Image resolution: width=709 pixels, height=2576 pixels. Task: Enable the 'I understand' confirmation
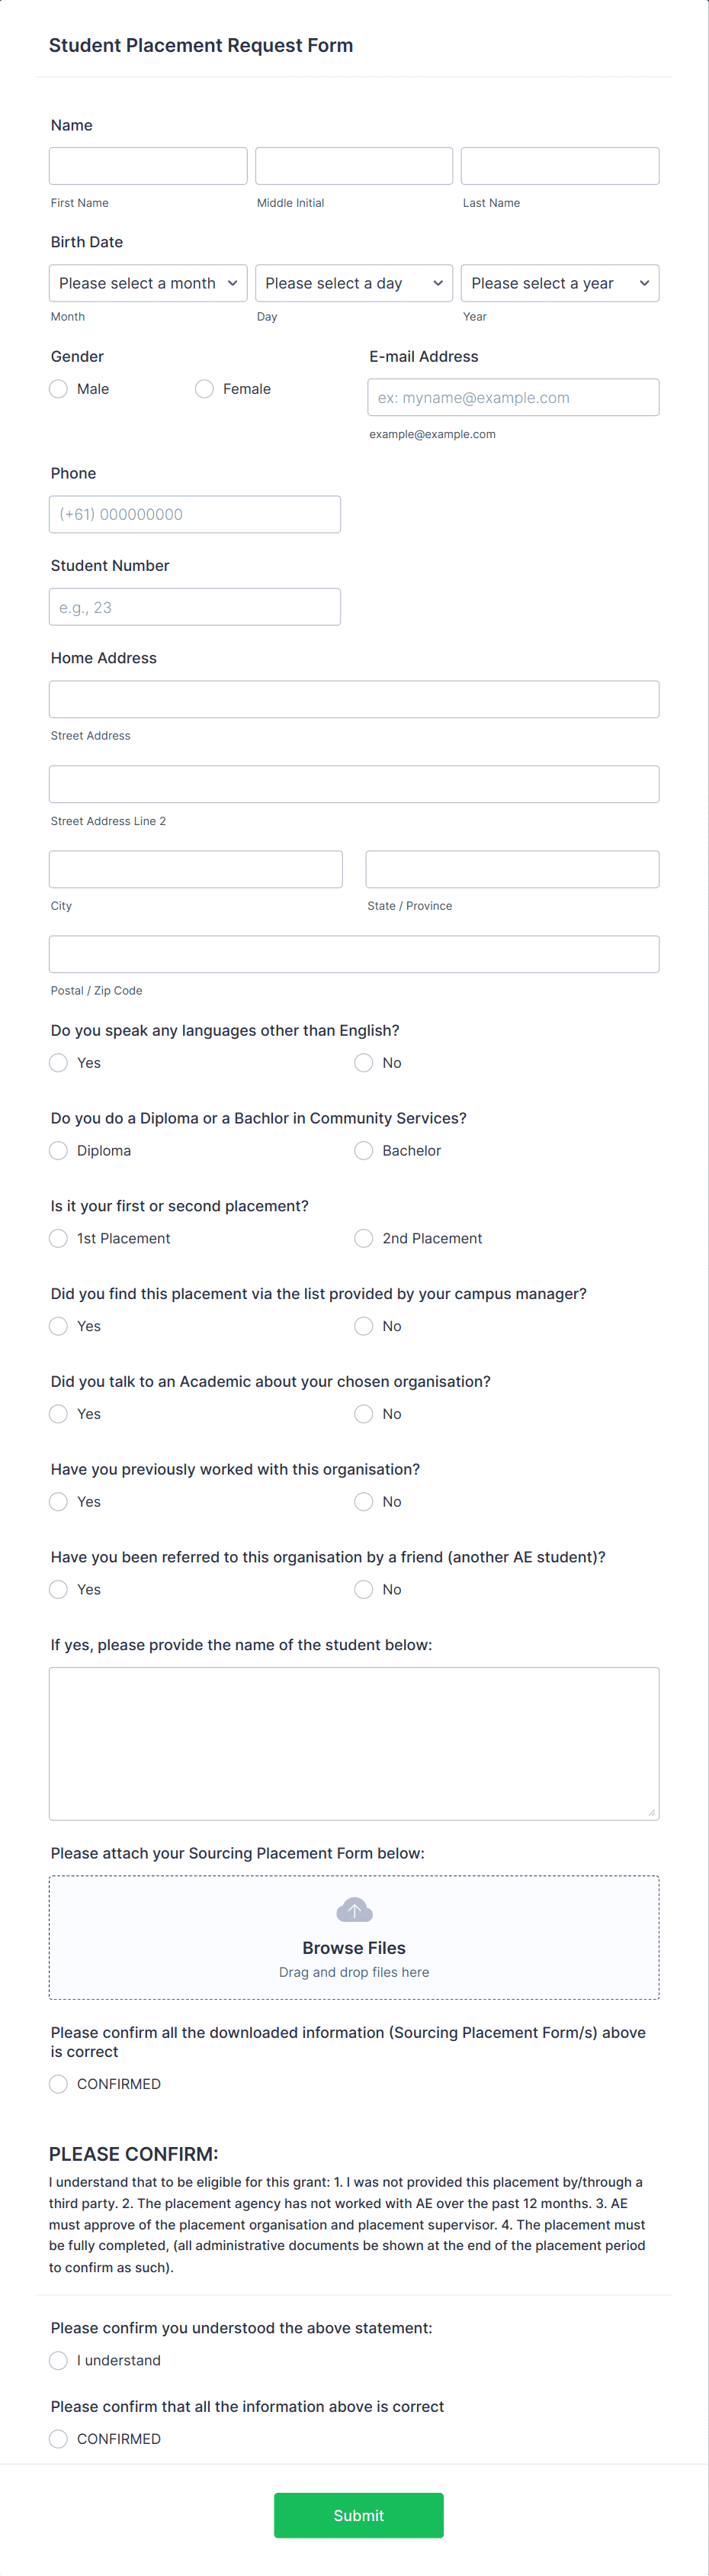click(58, 2360)
